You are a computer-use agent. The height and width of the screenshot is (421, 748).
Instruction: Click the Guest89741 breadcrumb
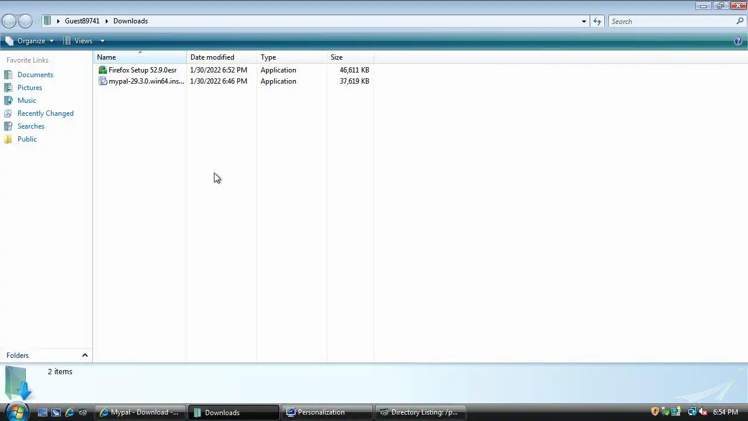pyautogui.click(x=82, y=21)
